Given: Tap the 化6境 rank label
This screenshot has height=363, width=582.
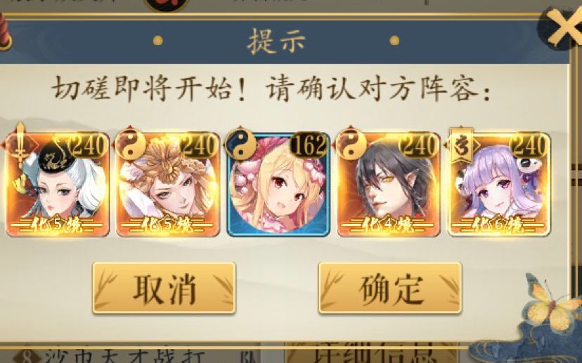Looking at the screenshot, I should [498, 225].
